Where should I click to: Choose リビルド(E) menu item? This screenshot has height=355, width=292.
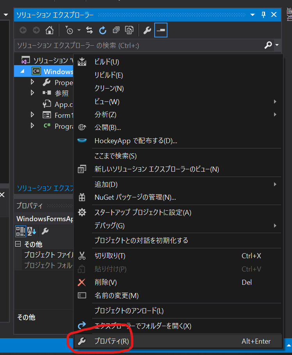[x=178, y=75]
